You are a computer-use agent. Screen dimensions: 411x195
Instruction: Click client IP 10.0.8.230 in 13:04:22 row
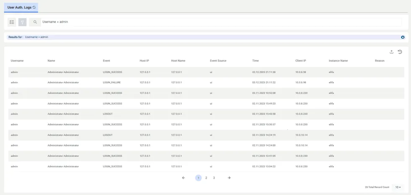pos(302,166)
